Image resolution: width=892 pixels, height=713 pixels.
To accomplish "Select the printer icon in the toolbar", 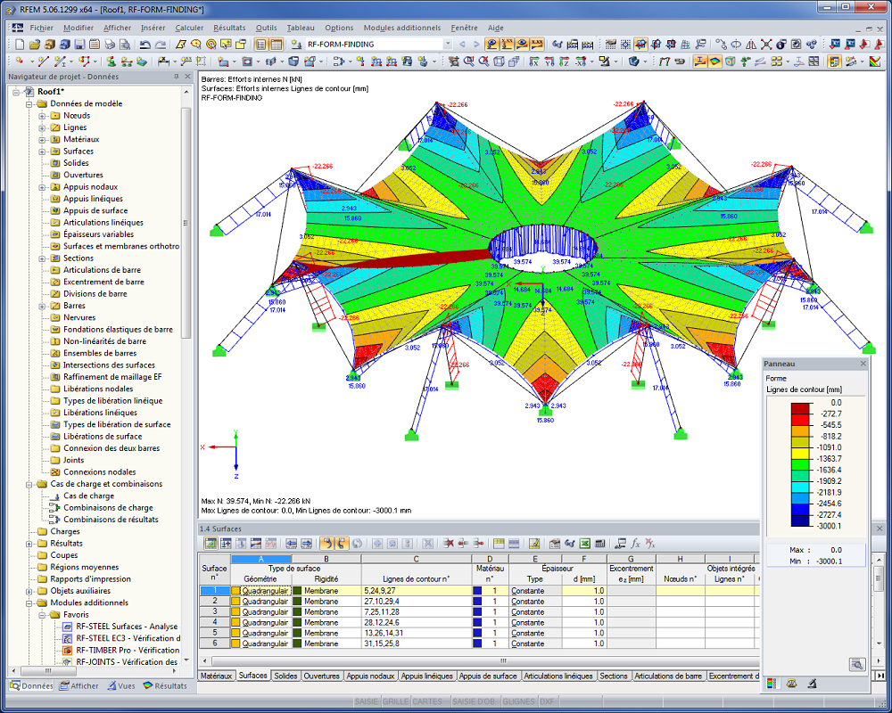I will [111, 45].
